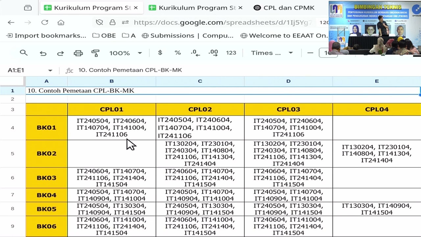The image size is (421, 237).
Task: Select row 1 header
Action: (12, 91)
